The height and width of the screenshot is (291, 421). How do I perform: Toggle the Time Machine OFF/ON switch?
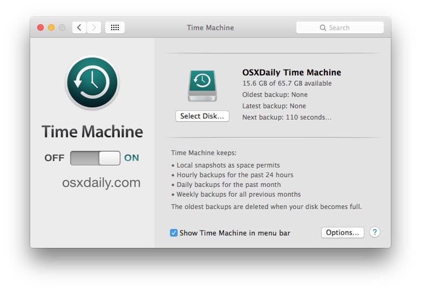[x=95, y=158]
